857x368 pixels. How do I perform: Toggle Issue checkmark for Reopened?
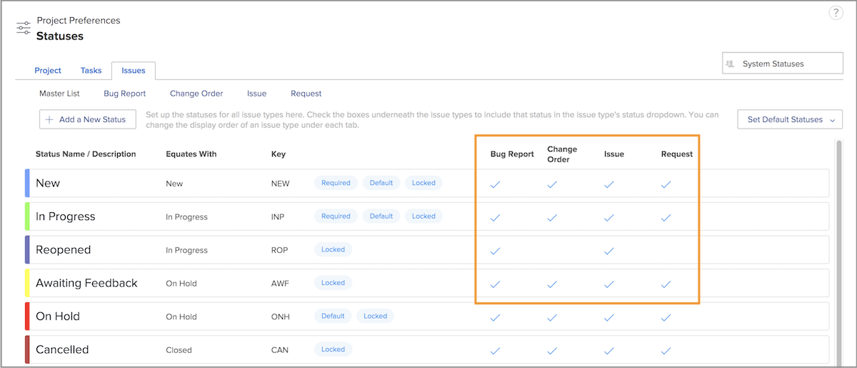pos(608,251)
